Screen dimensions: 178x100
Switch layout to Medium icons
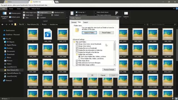click(x=58, y=12)
